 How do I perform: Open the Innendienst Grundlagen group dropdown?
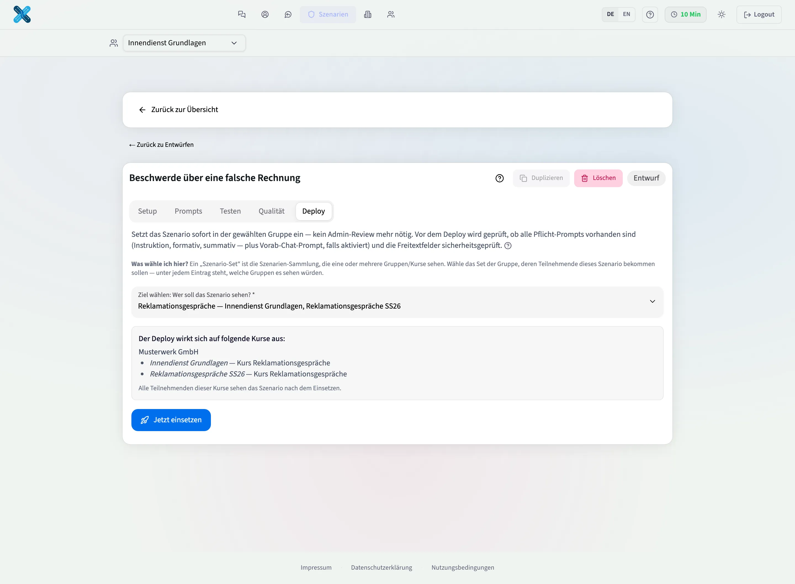tap(184, 43)
